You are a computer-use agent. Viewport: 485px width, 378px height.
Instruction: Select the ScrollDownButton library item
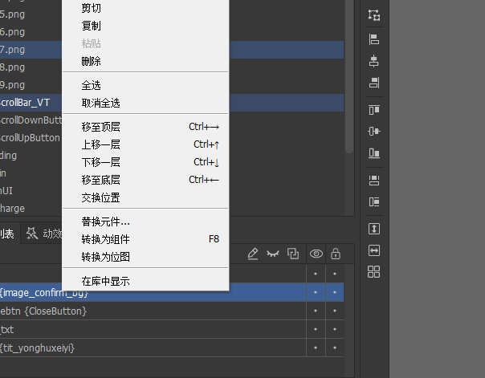31,120
